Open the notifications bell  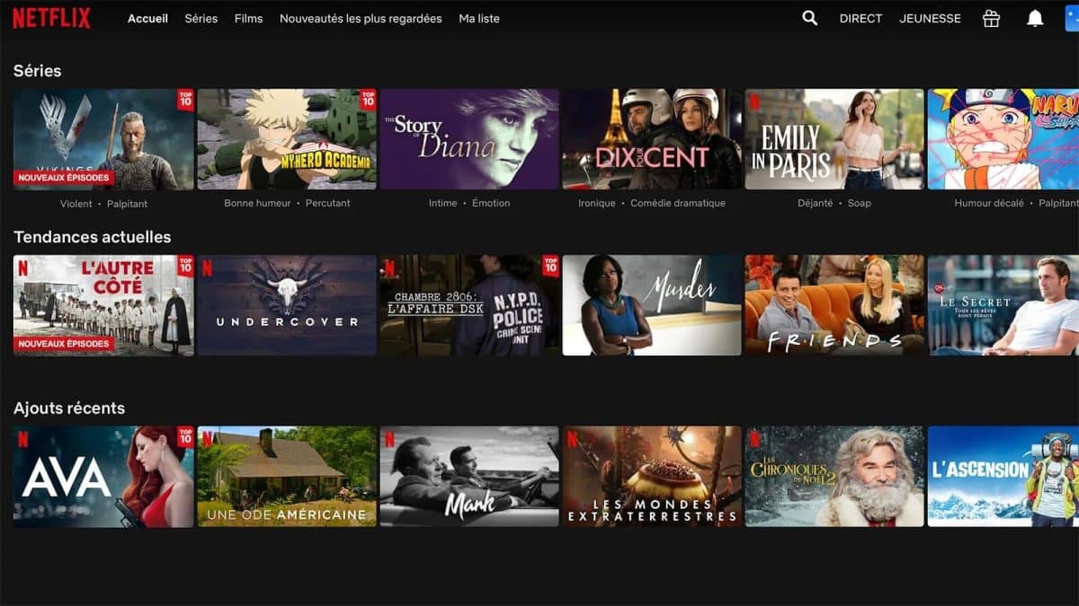[1035, 18]
